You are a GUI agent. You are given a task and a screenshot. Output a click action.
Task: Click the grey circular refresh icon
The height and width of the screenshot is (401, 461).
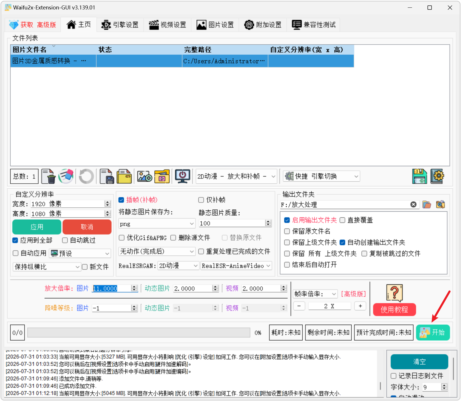point(86,176)
